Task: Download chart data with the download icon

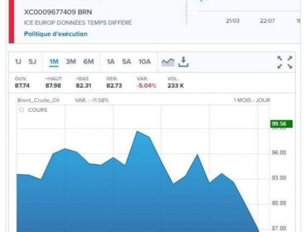Action: [184, 62]
